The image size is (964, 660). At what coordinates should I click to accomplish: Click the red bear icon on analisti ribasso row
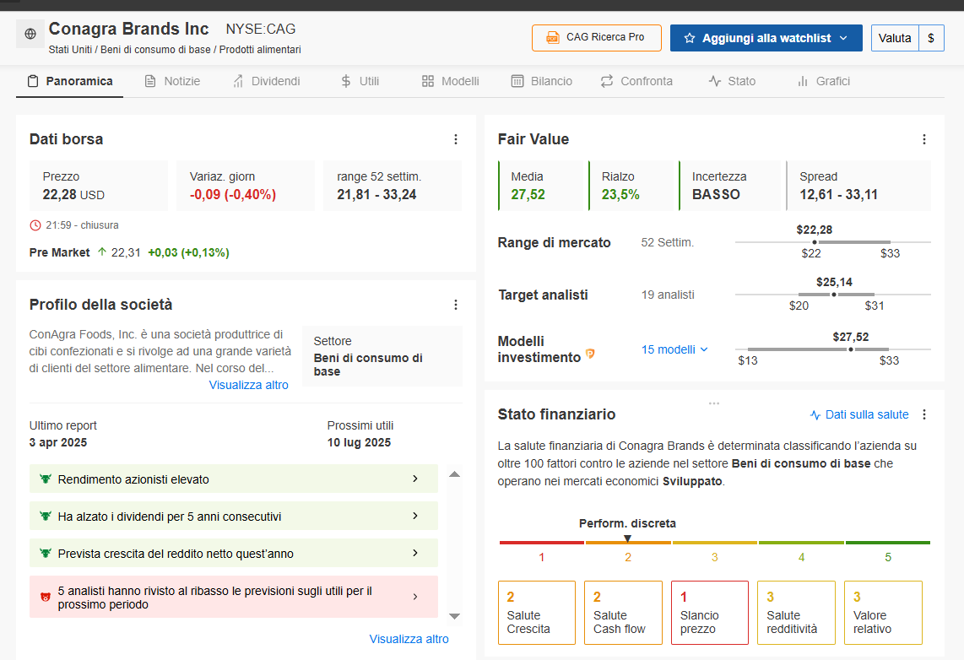point(45,597)
